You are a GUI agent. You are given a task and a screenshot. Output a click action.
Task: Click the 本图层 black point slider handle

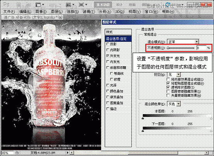(x=143, y=118)
